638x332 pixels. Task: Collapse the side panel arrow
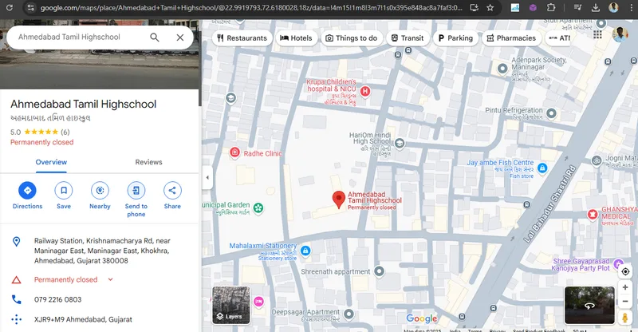pos(207,178)
